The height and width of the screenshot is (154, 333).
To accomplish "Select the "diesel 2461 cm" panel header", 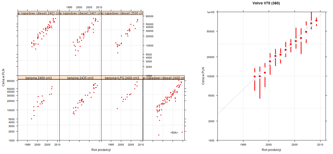I will (80, 13).
